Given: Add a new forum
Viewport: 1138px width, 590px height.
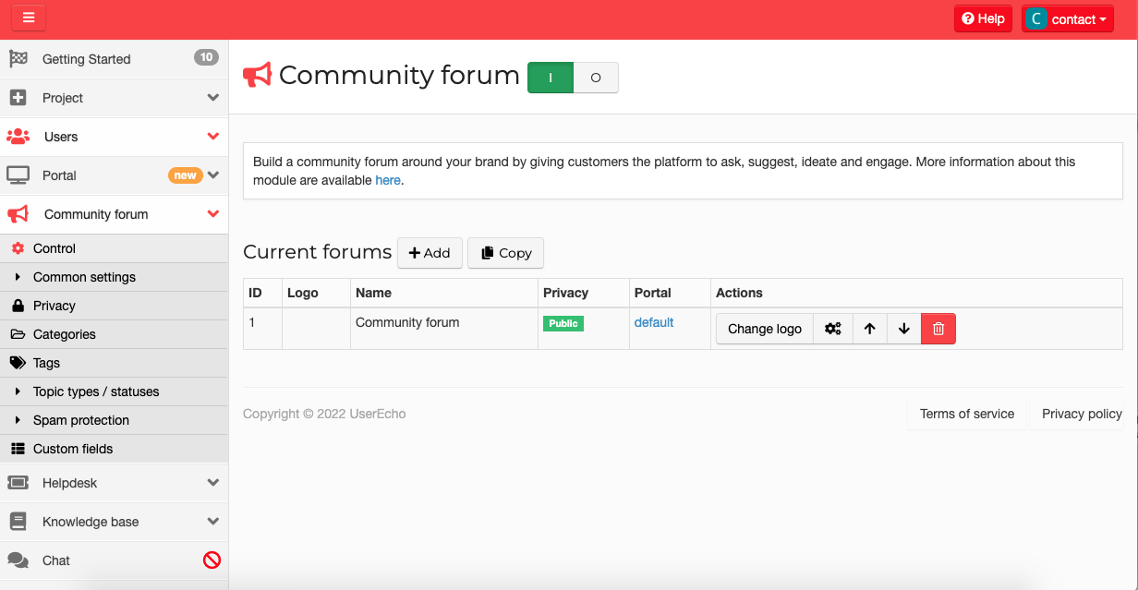Looking at the screenshot, I should point(430,253).
